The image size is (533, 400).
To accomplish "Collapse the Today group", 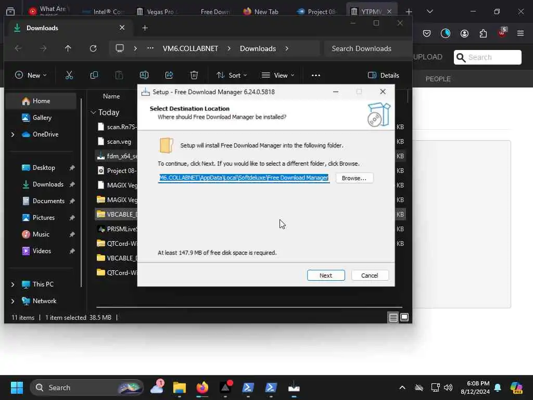I will click(94, 113).
